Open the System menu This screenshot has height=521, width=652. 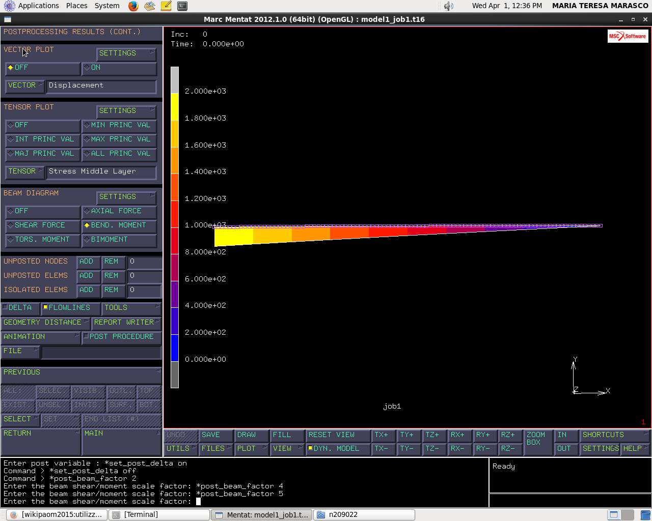pos(107,6)
